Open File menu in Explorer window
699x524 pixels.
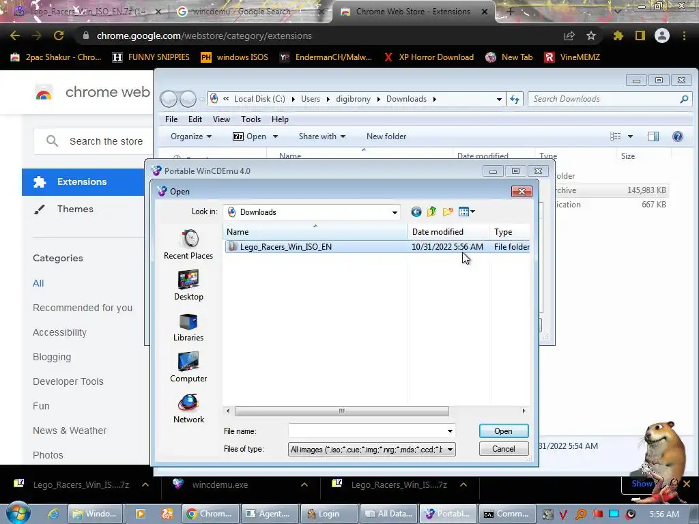tap(171, 119)
